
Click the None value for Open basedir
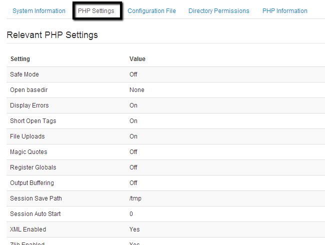(x=136, y=90)
